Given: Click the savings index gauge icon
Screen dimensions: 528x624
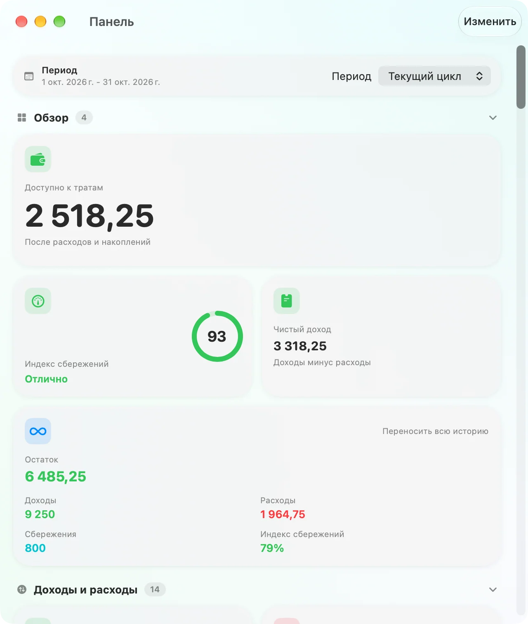Looking at the screenshot, I should 38,301.
